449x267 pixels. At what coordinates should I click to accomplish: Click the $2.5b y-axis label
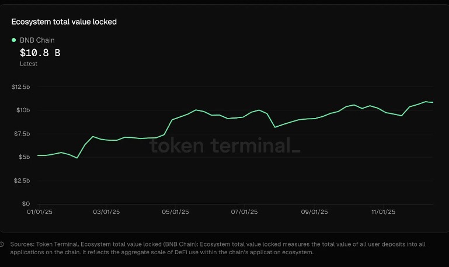point(20,181)
